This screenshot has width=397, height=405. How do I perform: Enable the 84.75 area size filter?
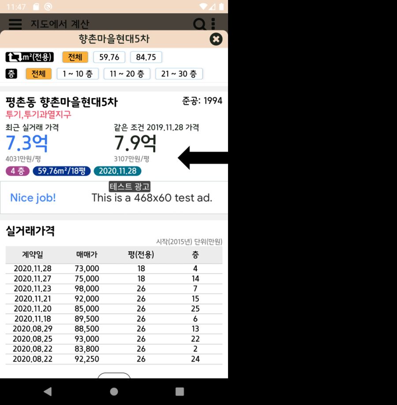146,56
